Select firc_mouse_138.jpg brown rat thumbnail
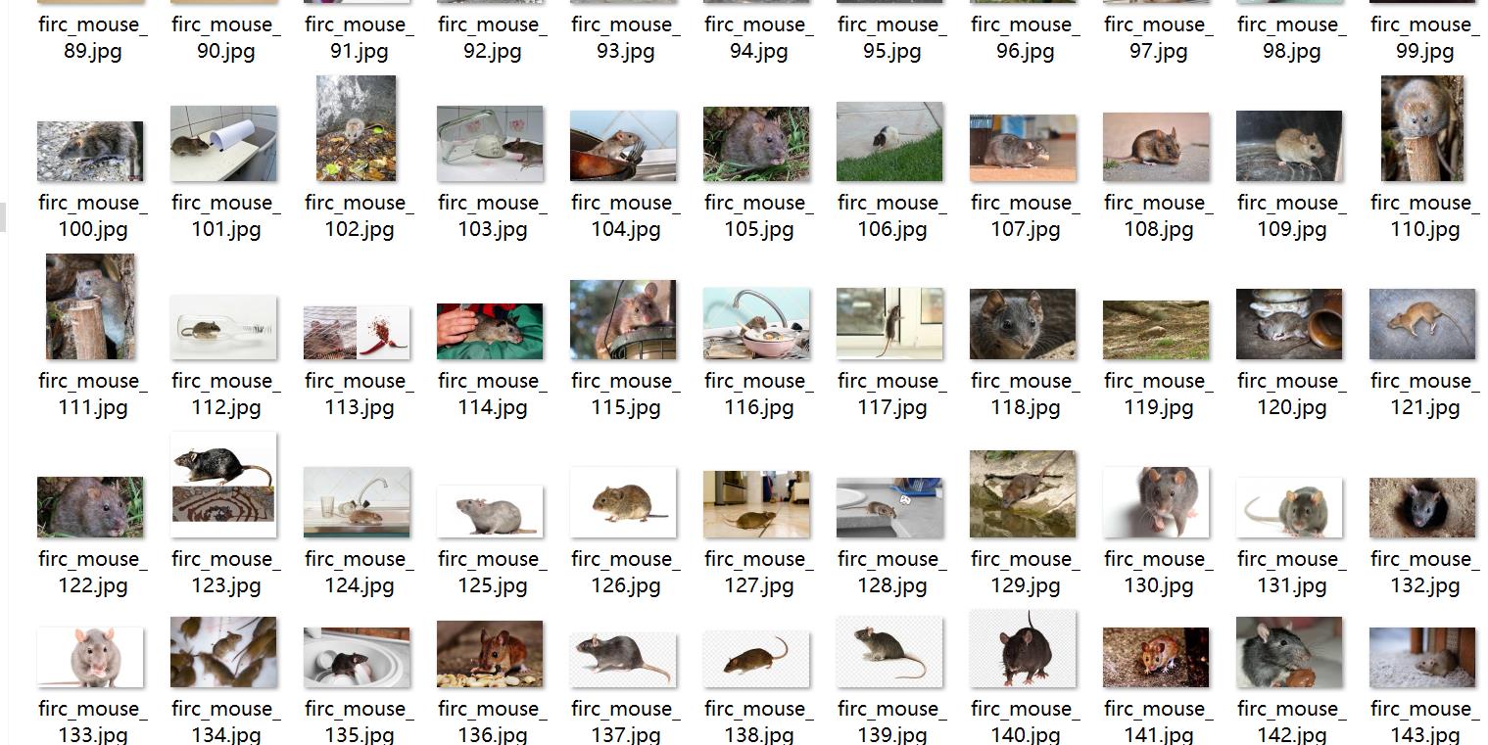Screen dimensions: 1488x745 click(756, 659)
